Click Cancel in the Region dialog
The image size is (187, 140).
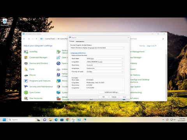click(114, 97)
